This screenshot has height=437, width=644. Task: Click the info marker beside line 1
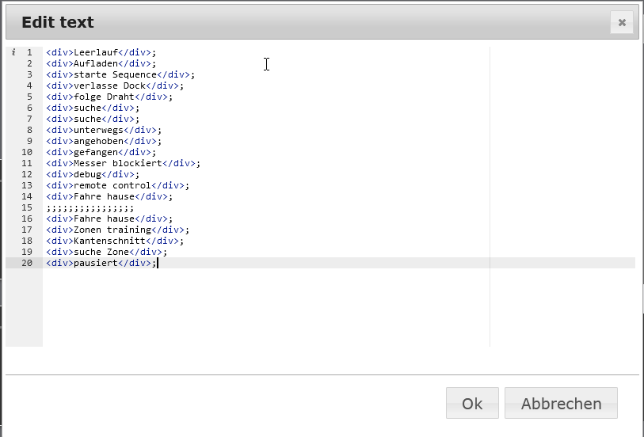(x=13, y=52)
